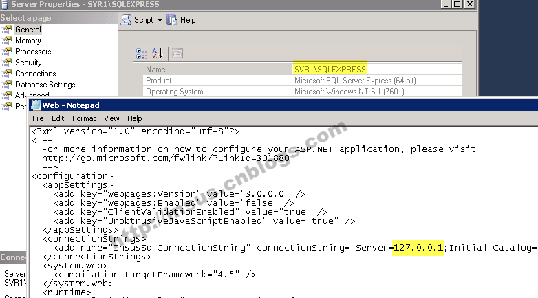538x298 pixels.
Task: Open the Connections page
Action: 35,74
